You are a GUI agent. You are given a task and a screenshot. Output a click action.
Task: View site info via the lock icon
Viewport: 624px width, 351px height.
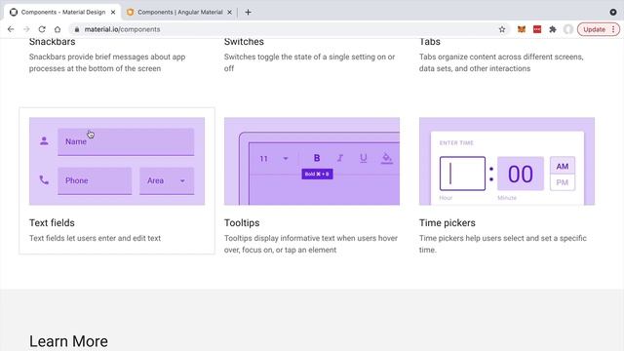coord(77,29)
